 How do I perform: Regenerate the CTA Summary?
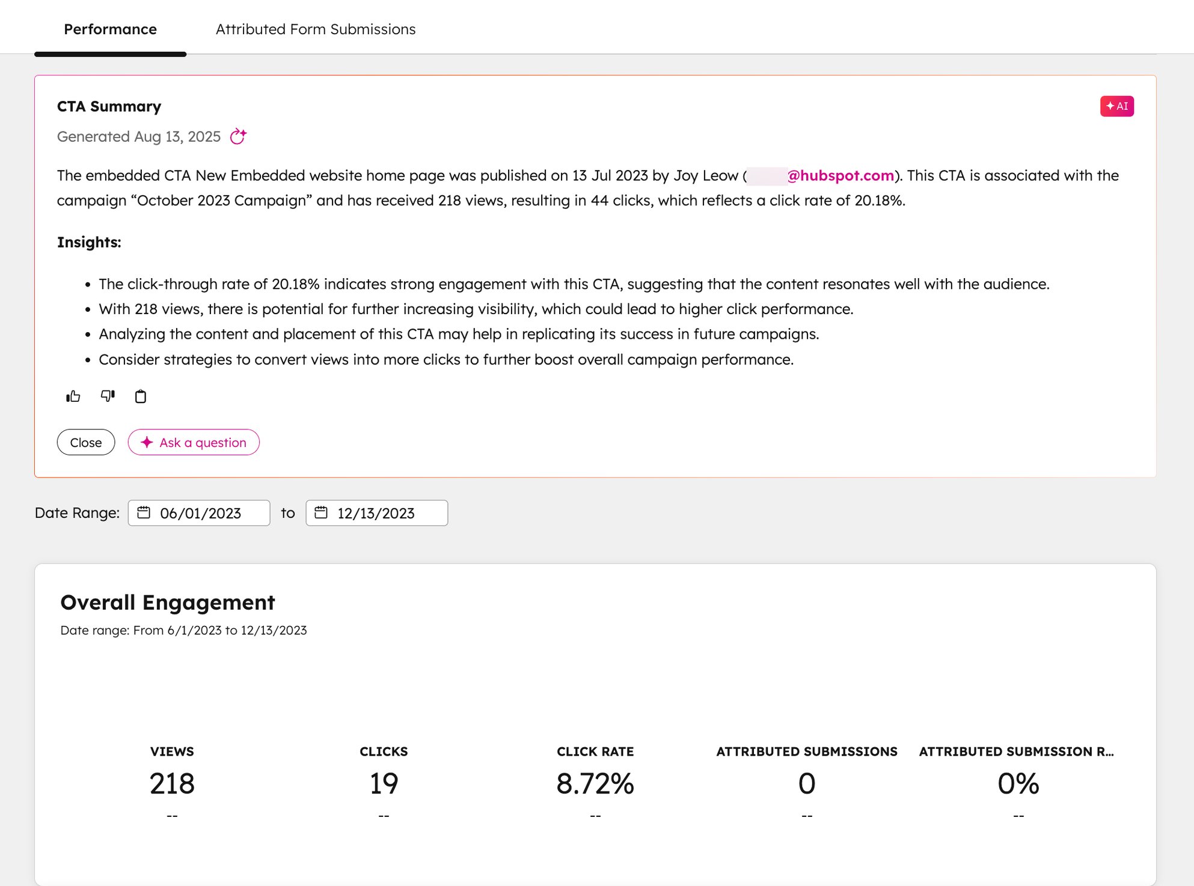point(238,136)
